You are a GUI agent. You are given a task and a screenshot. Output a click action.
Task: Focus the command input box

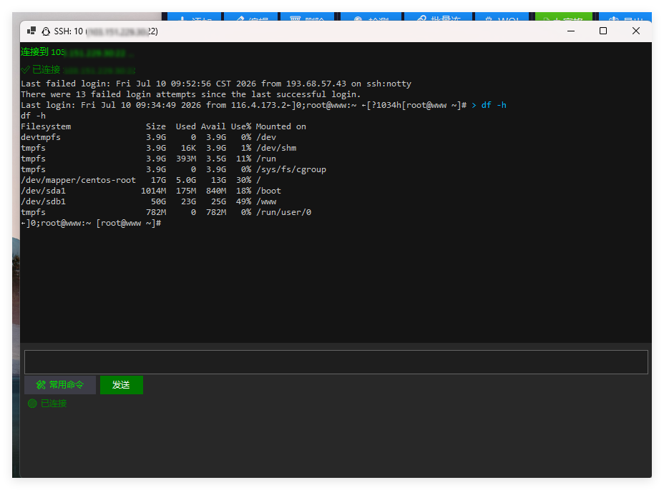[336, 362]
